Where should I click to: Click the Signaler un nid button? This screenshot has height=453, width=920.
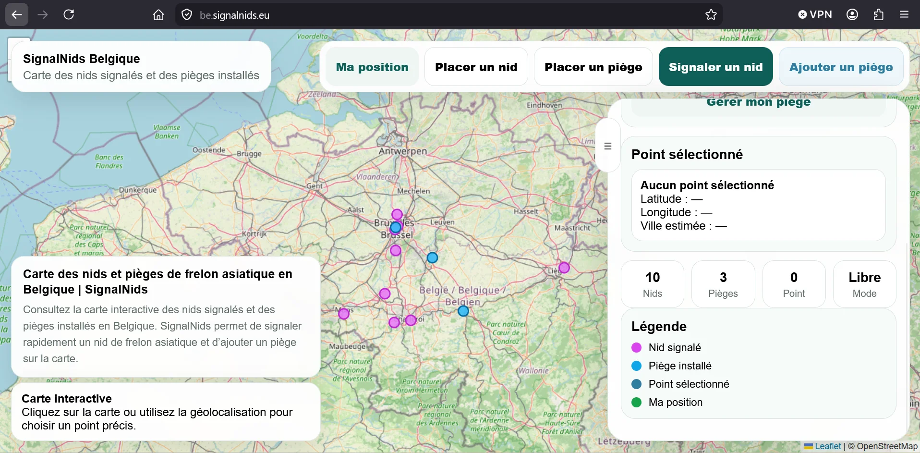click(x=715, y=67)
